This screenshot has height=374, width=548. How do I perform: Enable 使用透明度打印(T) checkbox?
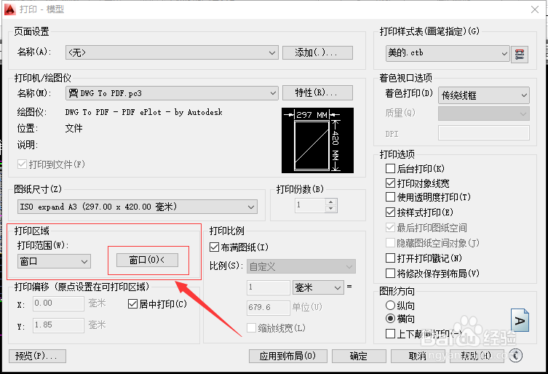click(x=390, y=197)
